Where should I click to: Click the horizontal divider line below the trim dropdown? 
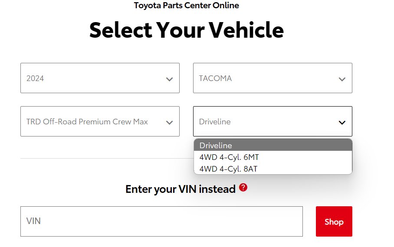point(107,159)
